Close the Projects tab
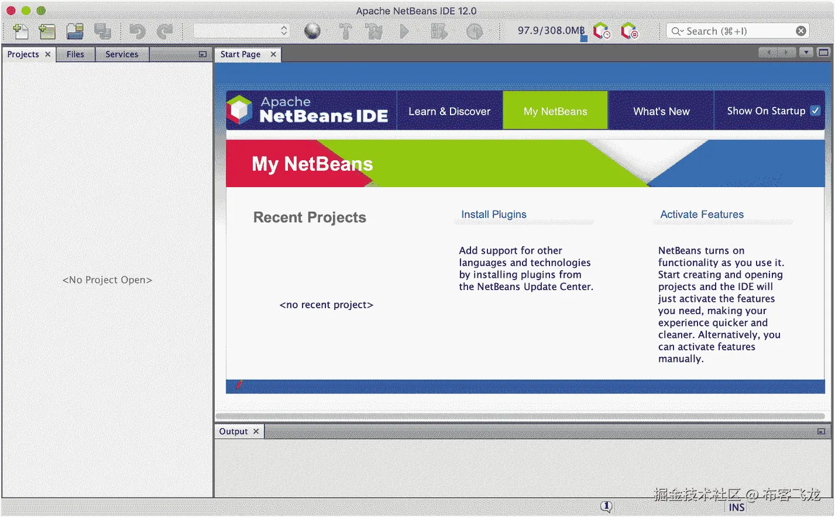The image size is (835, 517). pyautogui.click(x=48, y=54)
